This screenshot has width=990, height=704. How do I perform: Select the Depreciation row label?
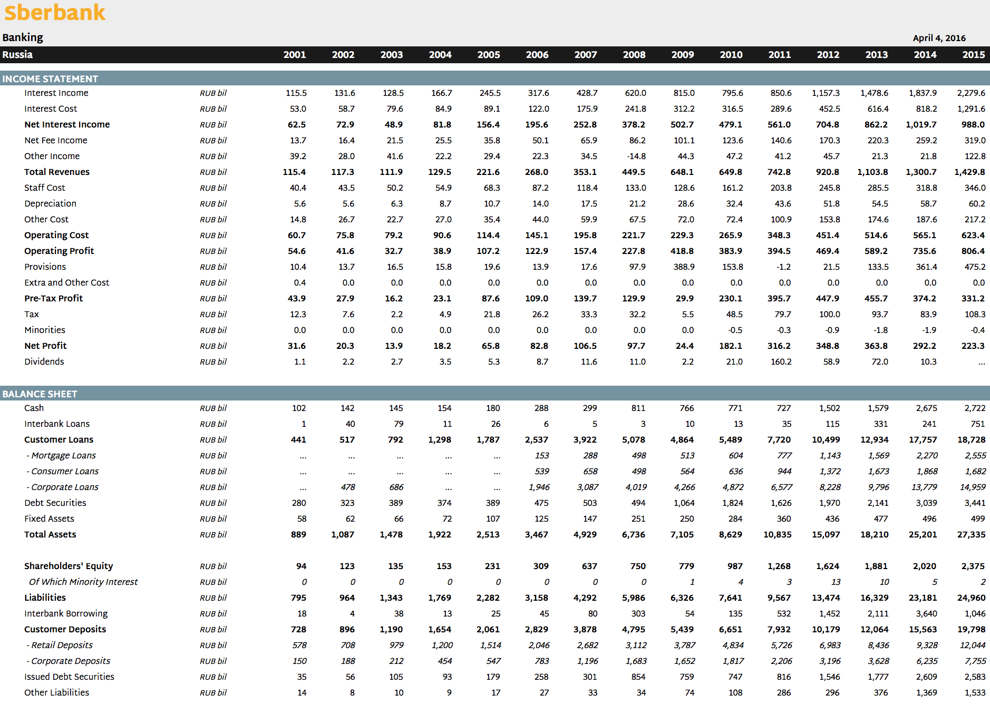(x=50, y=204)
